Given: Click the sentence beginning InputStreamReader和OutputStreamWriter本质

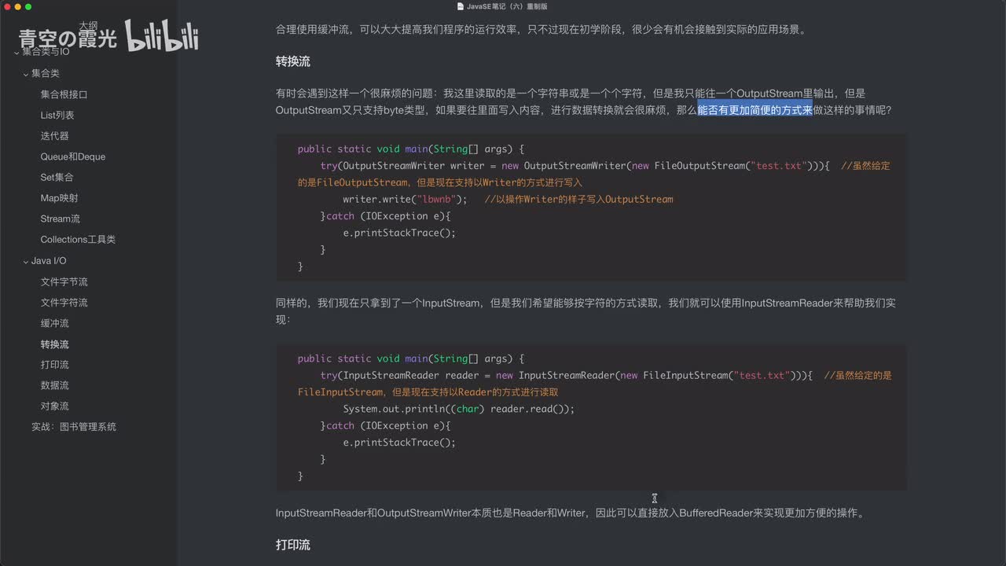Looking at the screenshot, I should point(571,513).
